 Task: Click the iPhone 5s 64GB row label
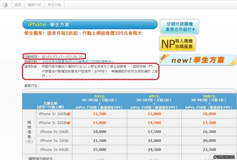[54, 150]
